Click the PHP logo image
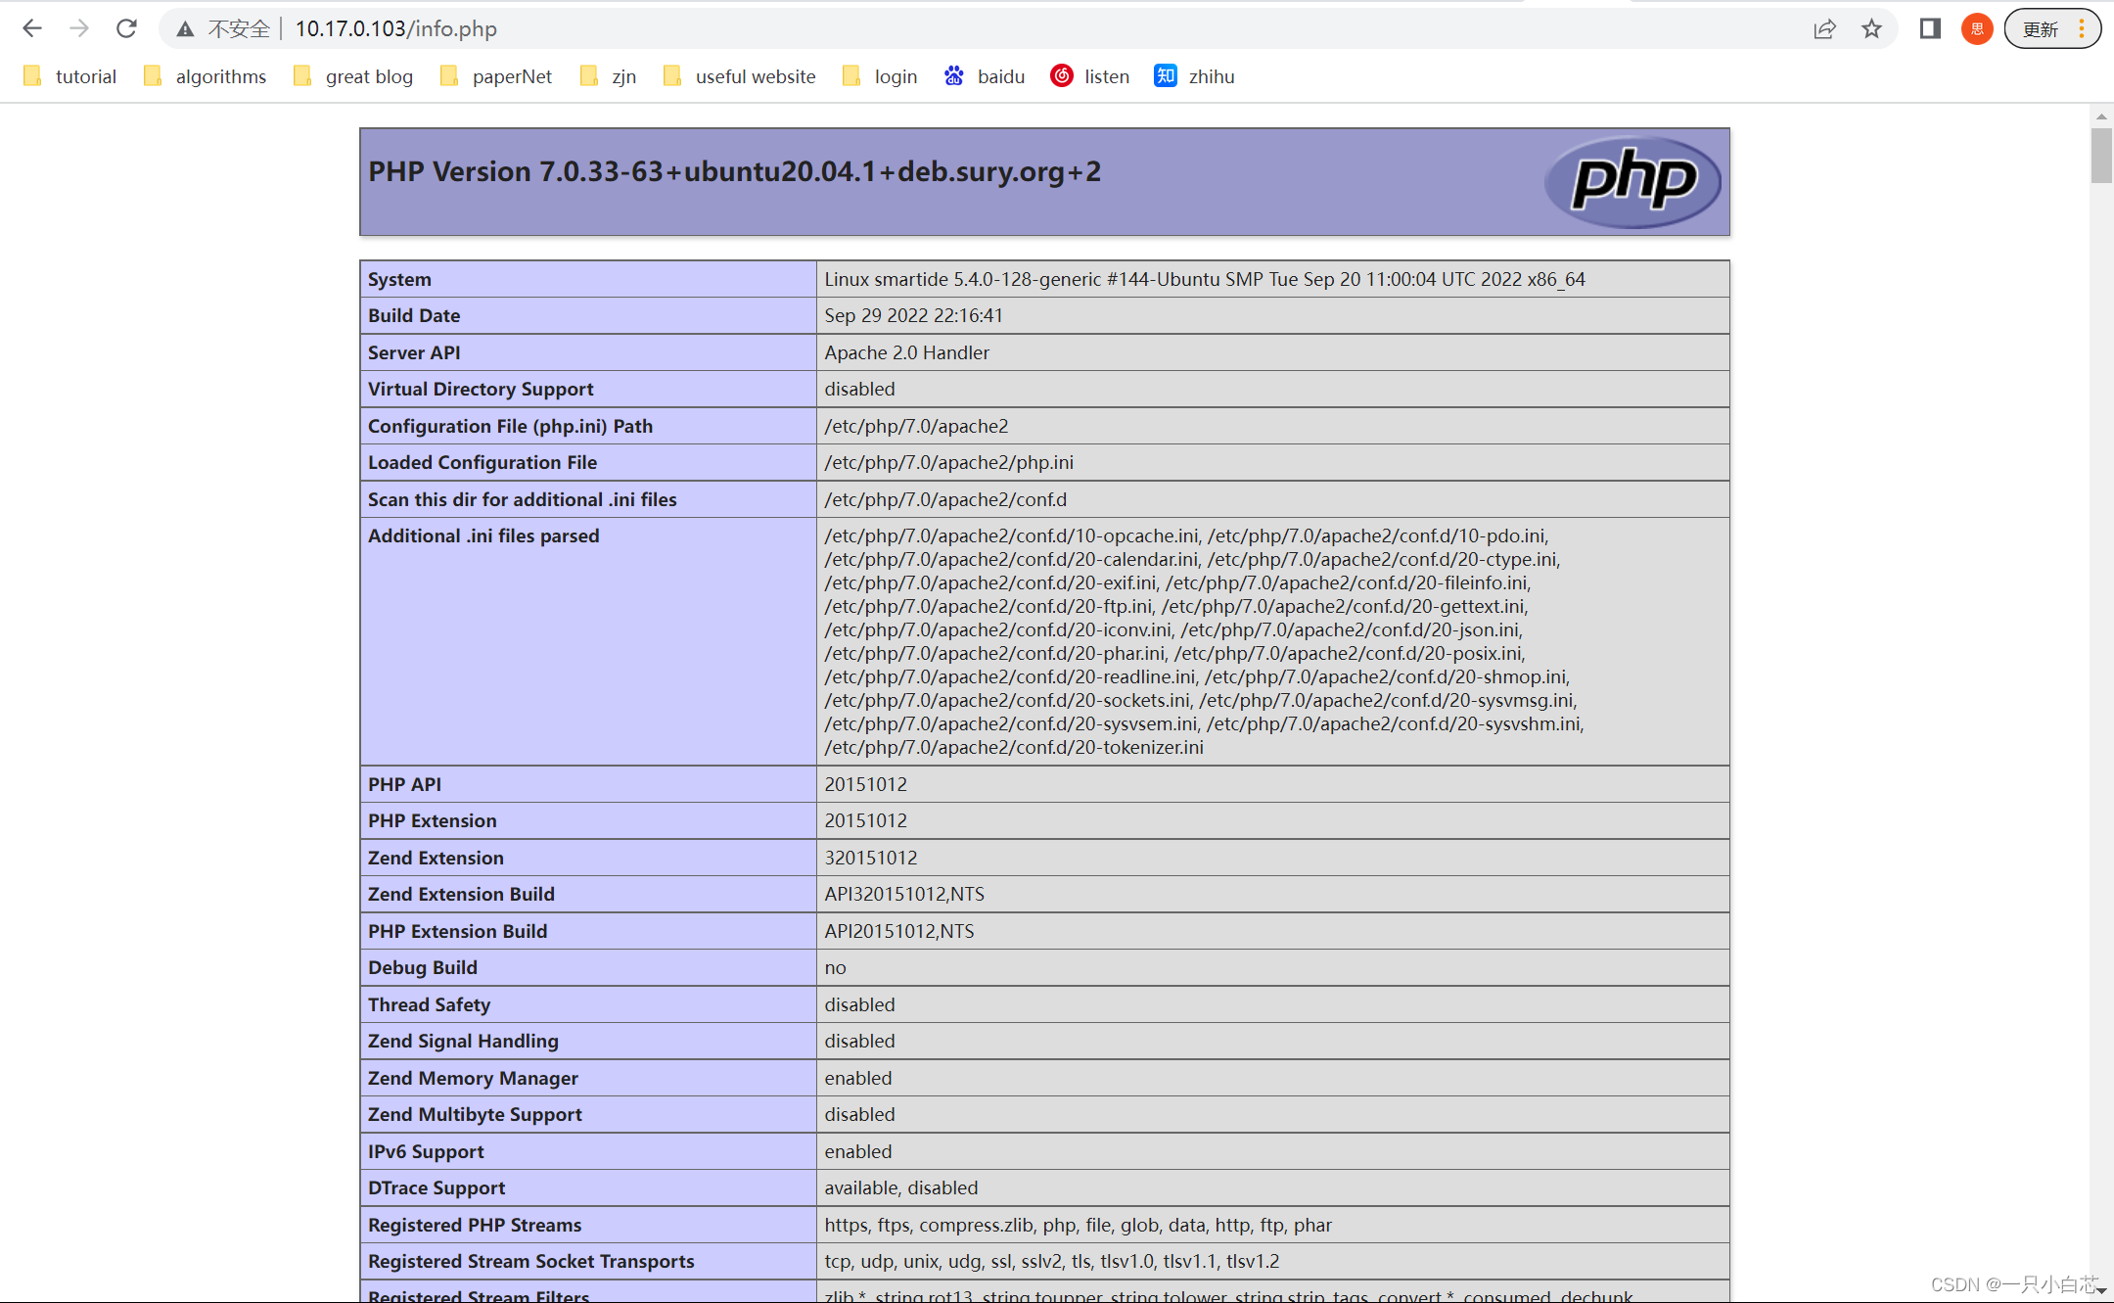This screenshot has width=2114, height=1303. [x=1632, y=182]
